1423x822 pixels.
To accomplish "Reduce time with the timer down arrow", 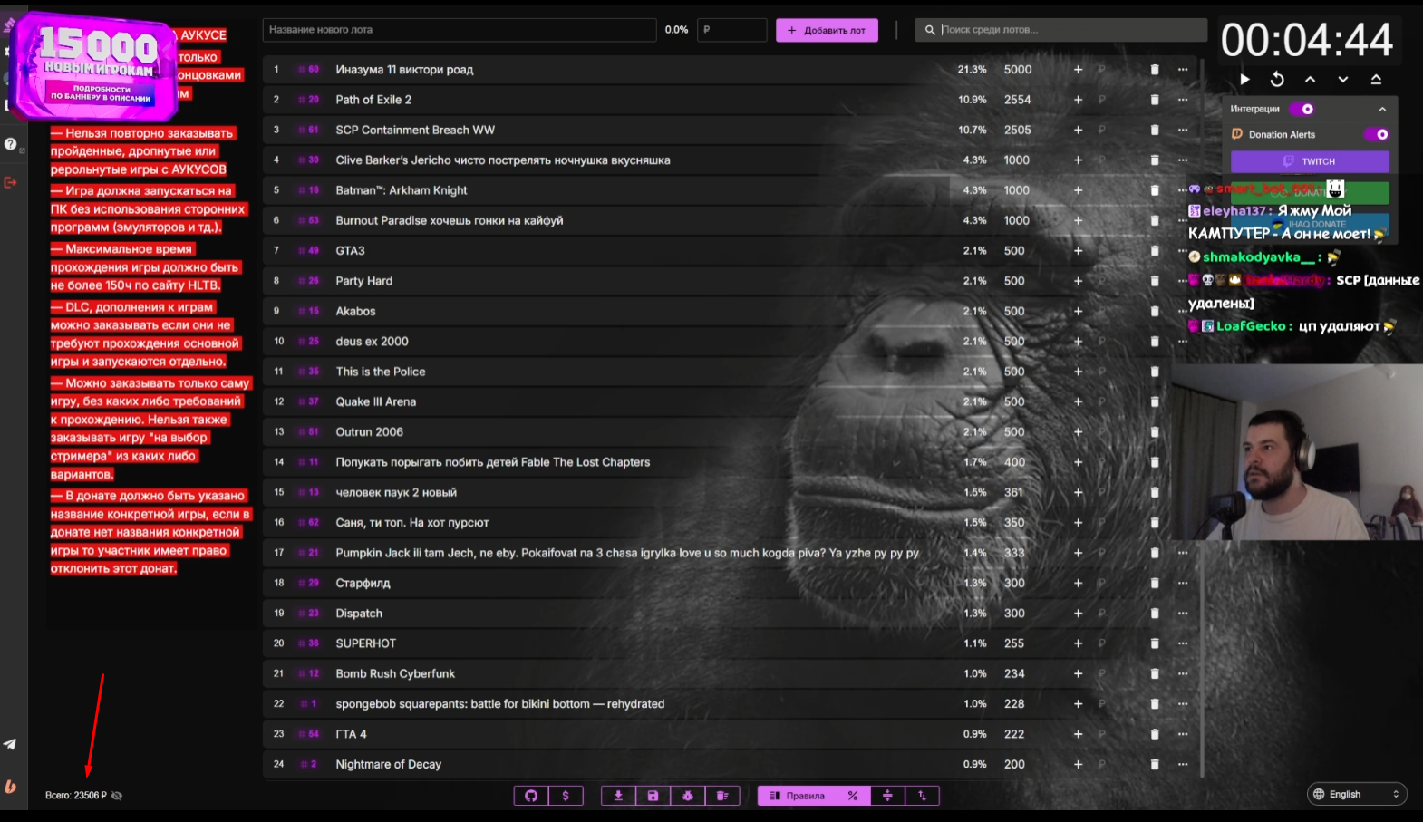I will [1343, 80].
